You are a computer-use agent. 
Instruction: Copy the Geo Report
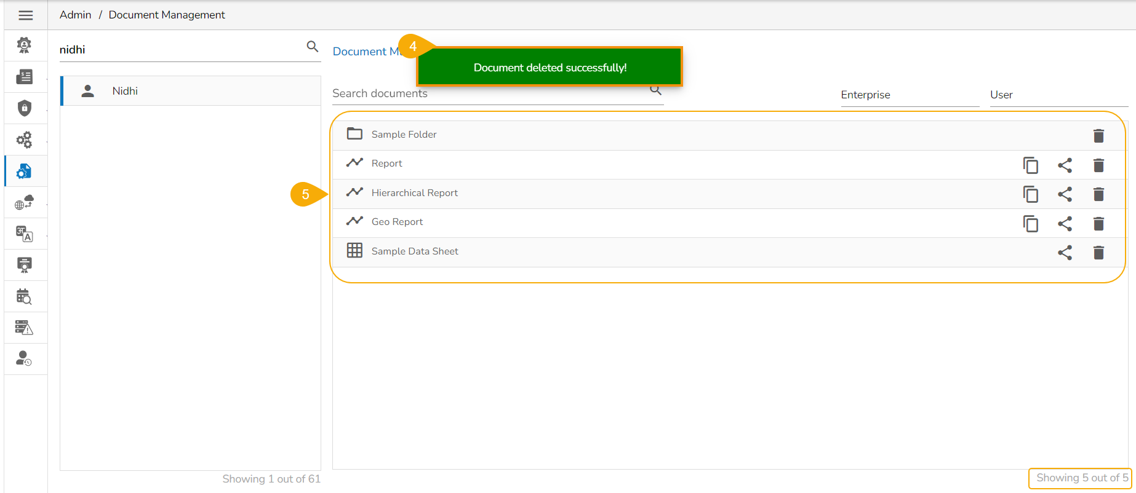1031,223
